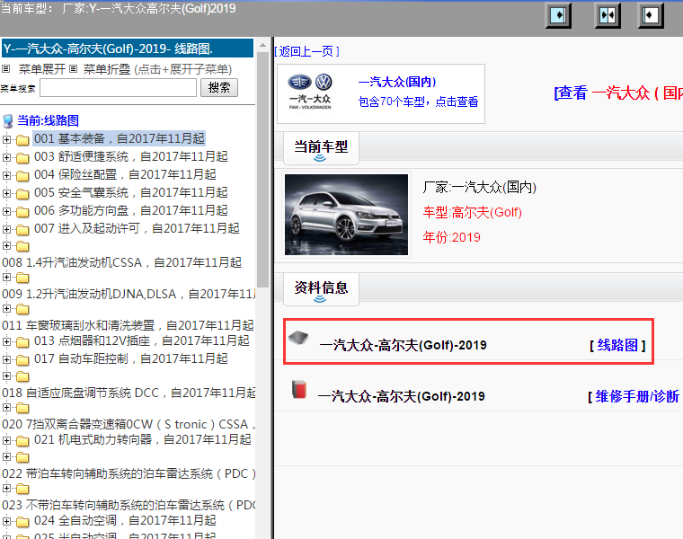The image size is (683, 539).
Task: Click folder icon above 009 1.2升汽油发动机
Action: point(22,278)
